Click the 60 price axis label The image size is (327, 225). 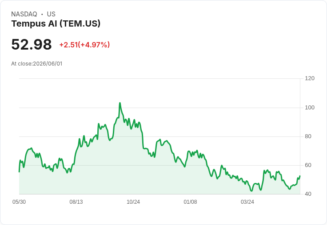(x=308, y=165)
